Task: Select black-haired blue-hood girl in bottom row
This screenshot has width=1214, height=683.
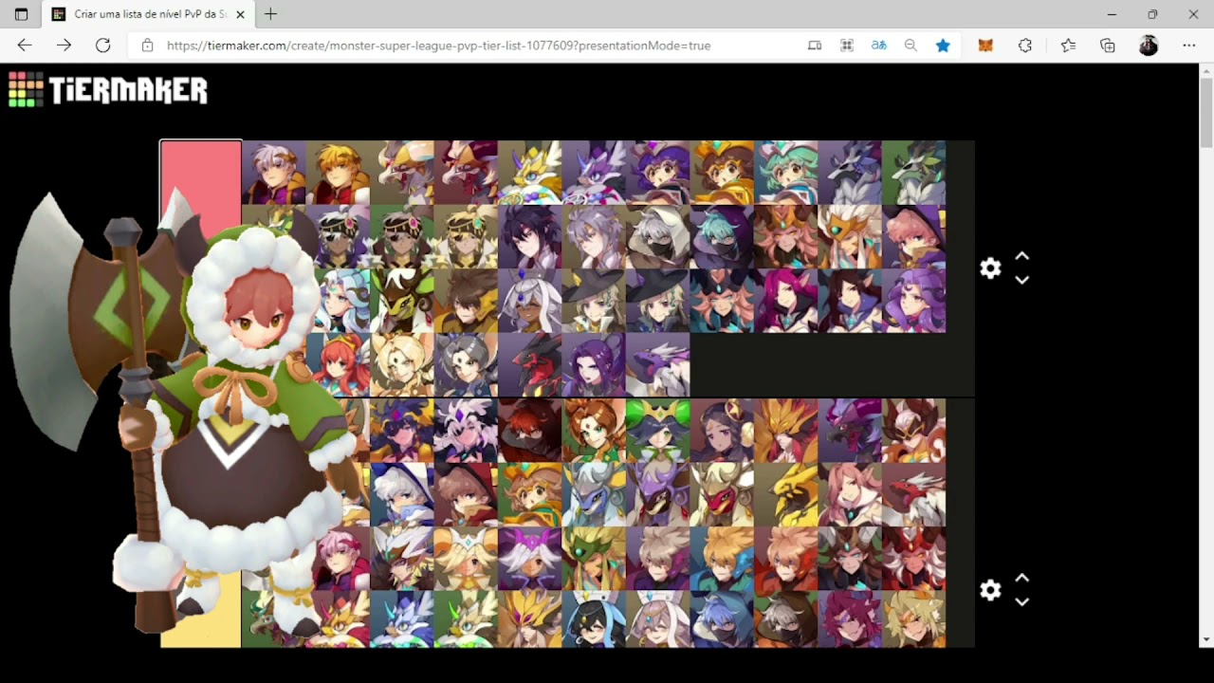Action: point(594,620)
